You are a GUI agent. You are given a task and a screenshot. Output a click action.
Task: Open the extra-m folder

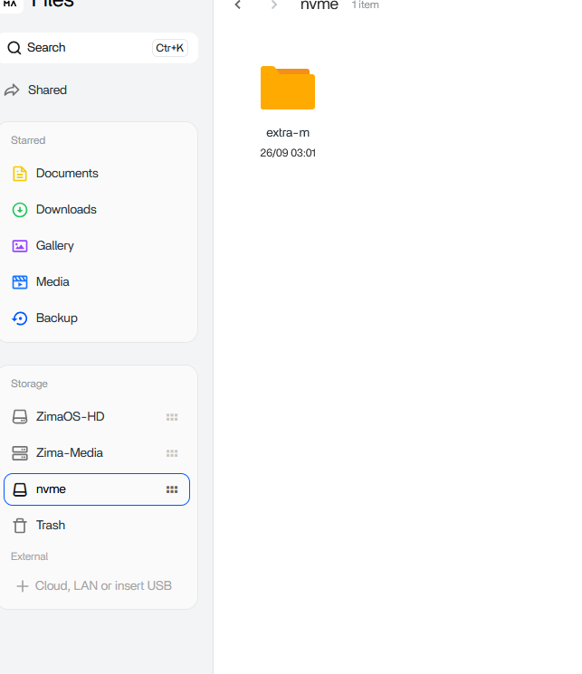click(x=287, y=89)
